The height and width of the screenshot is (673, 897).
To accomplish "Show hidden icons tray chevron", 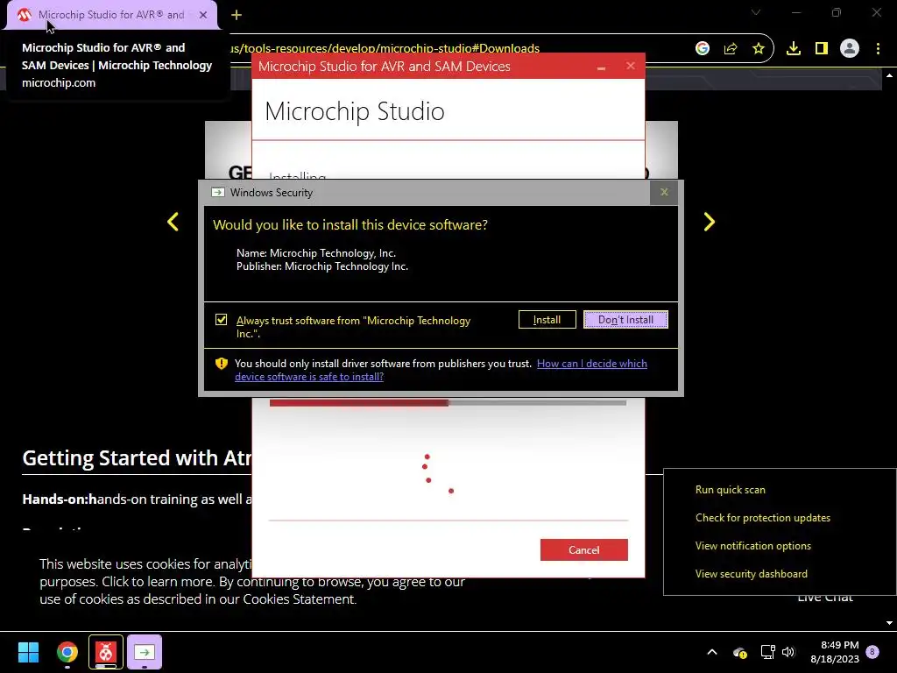I will 711,652.
